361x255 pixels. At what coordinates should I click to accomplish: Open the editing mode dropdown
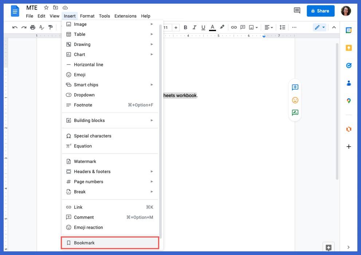[x=319, y=27]
